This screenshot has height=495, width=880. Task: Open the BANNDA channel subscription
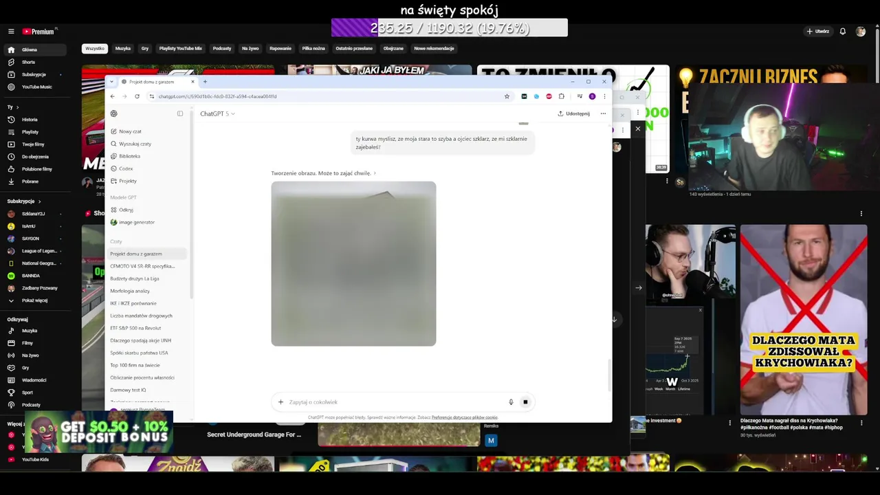click(x=30, y=276)
